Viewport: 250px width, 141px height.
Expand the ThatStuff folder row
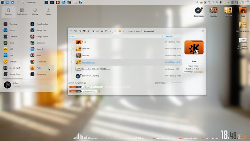click(x=72, y=49)
